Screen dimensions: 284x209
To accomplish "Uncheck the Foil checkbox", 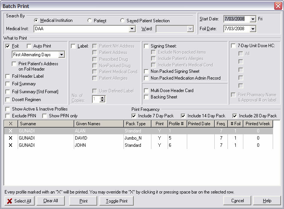I will click(8, 46).
